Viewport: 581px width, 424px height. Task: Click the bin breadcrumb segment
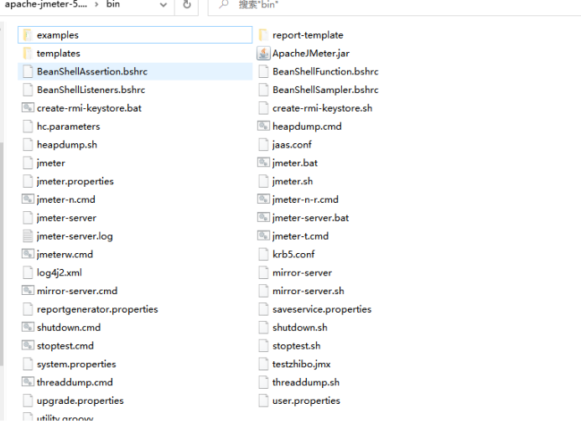[113, 4]
